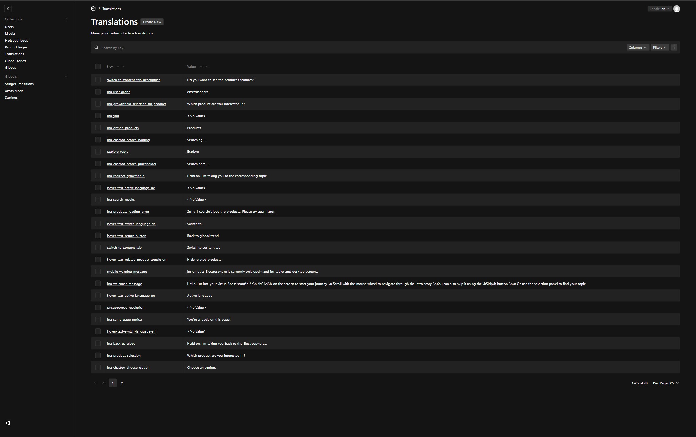696x437 pixels.
Task: Go to next page arrow
Action: point(103,383)
